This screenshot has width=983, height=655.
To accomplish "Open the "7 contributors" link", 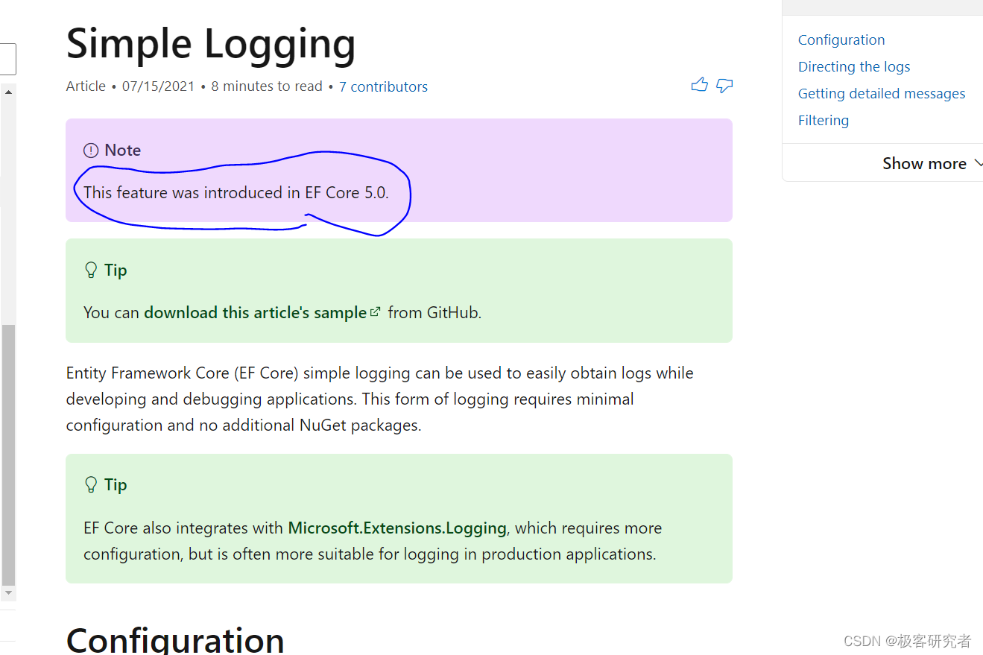I will tap(383, 86).
